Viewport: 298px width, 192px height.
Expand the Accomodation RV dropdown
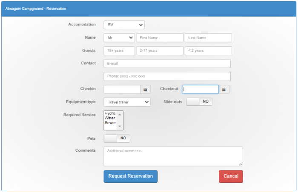click(124, 25)
